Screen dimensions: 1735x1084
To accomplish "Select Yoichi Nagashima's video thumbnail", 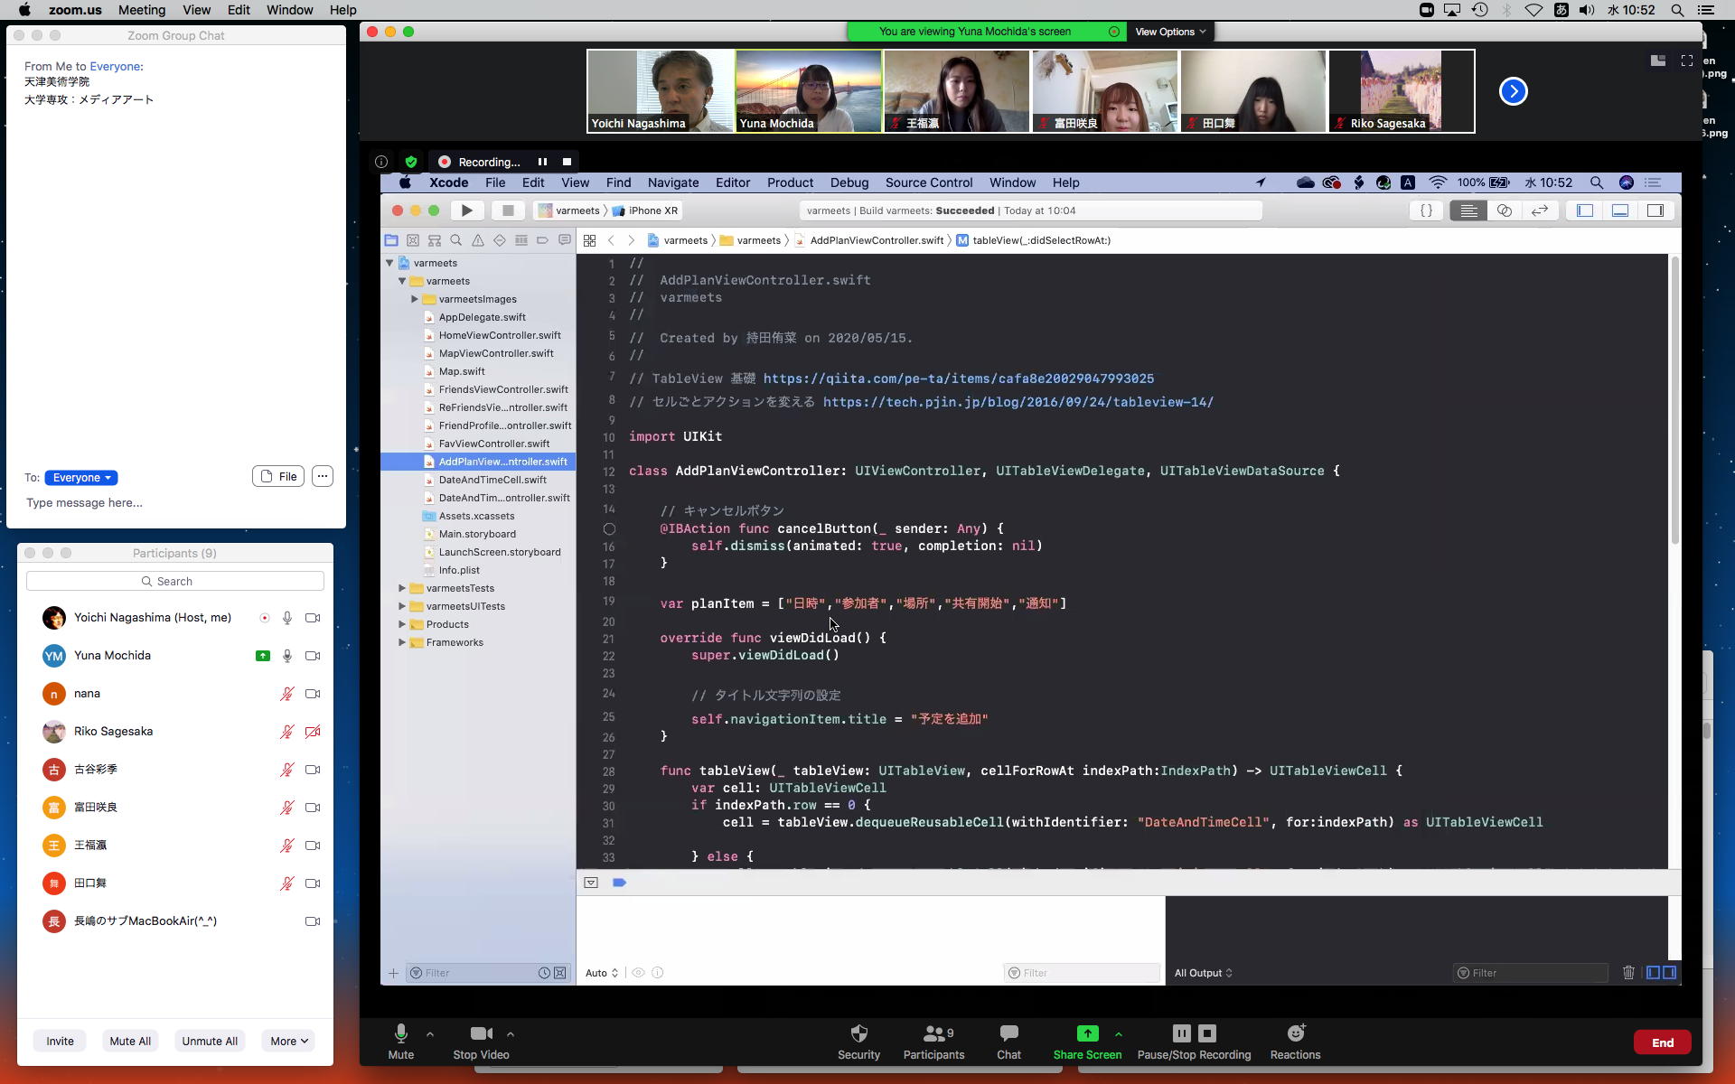I will pyautogui.click(x=660, y=91).
